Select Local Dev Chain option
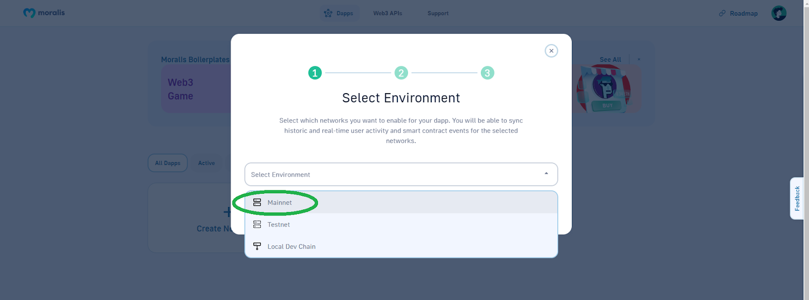The width and height of the screenshot is (809, 300). click(401, 246)
